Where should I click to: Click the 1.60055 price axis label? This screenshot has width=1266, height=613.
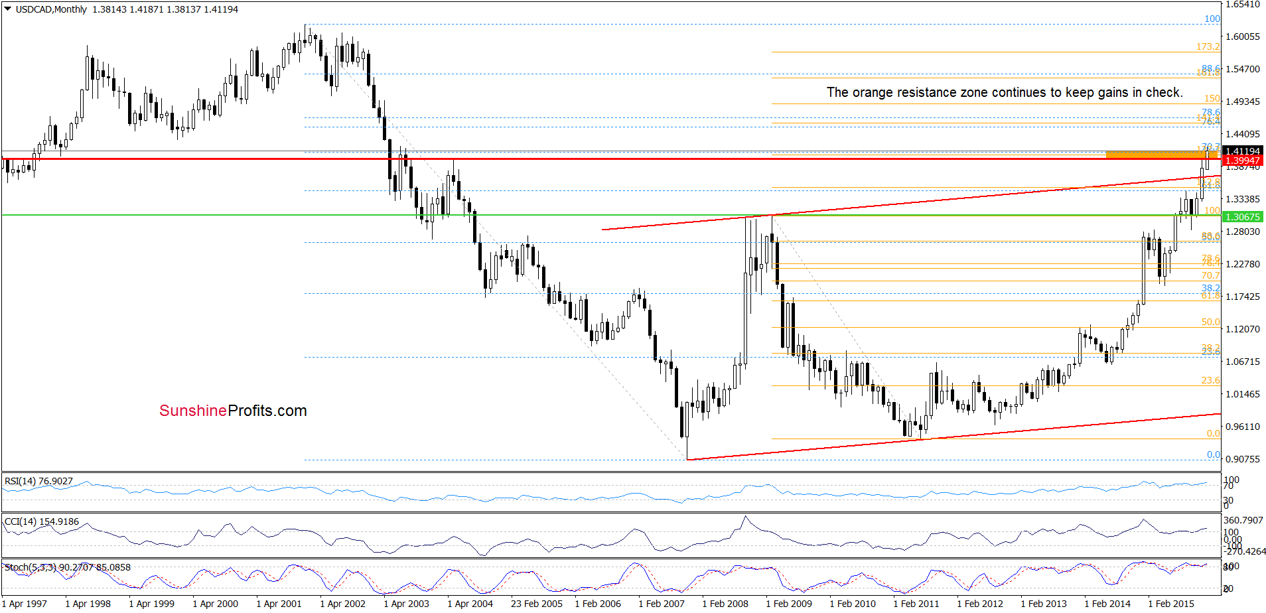tap(1242, 36)
